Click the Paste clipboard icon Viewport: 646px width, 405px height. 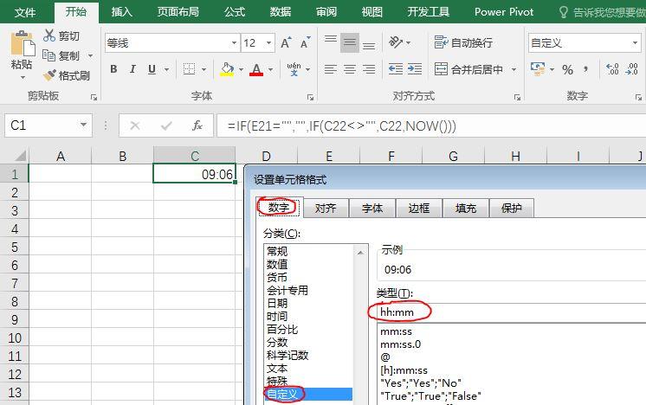click(x=23, y=43)
